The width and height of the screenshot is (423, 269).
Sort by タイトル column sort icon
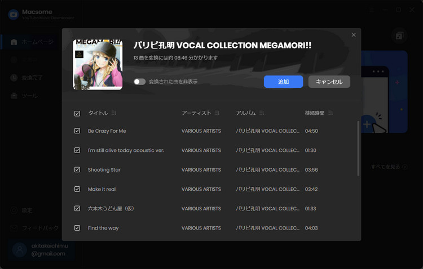tap(113, 113)
